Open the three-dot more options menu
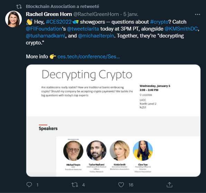This screenshot has height=193, width=206. click(197, 14)
